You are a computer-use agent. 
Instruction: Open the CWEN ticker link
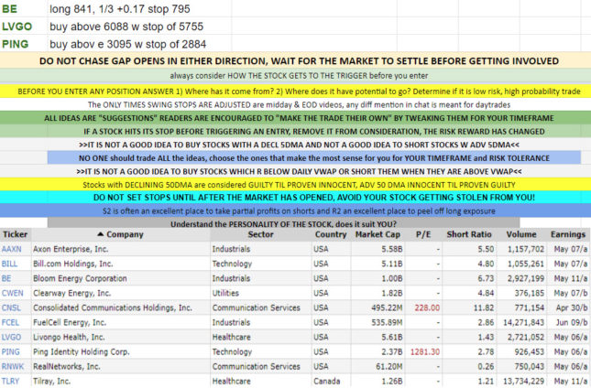tap(12, 293)
